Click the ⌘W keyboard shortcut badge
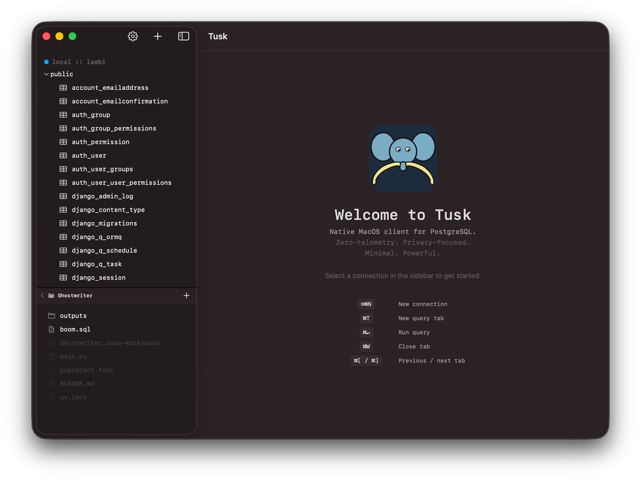This screenshot has width=641, height=481. click(366, 346)
